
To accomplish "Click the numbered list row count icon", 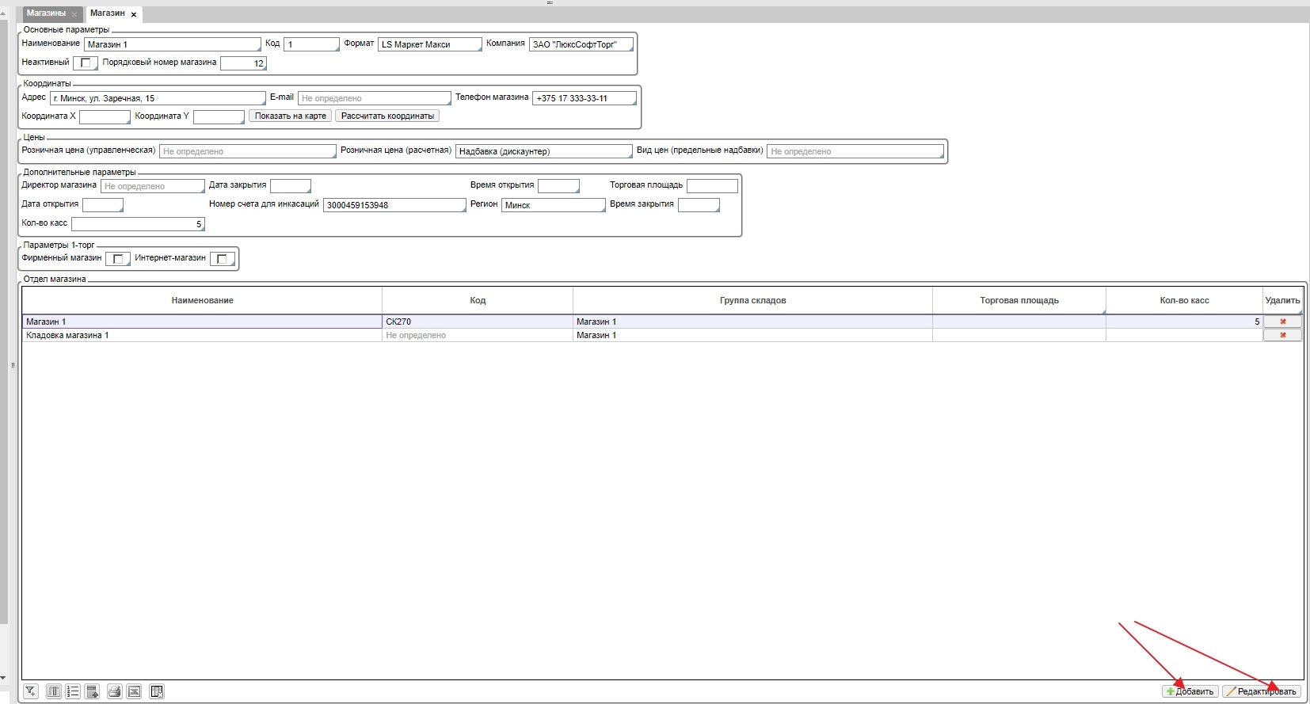I will point(73,691).
